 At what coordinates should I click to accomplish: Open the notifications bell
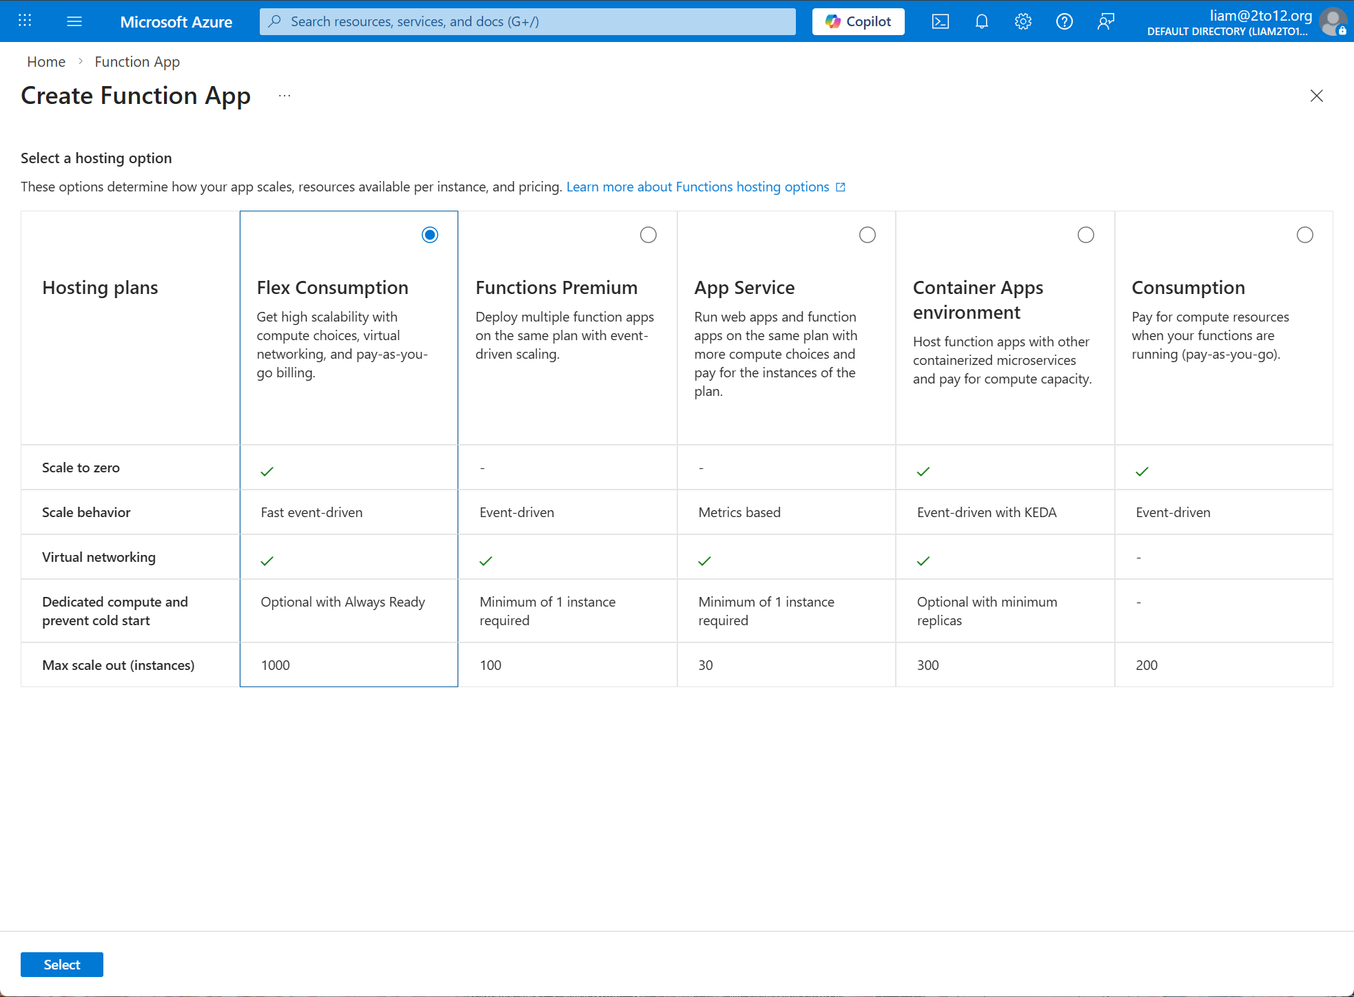982,21
